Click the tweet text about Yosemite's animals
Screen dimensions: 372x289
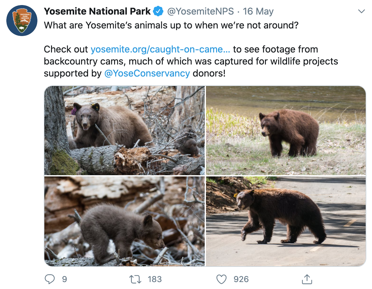[x=171, y=25]
